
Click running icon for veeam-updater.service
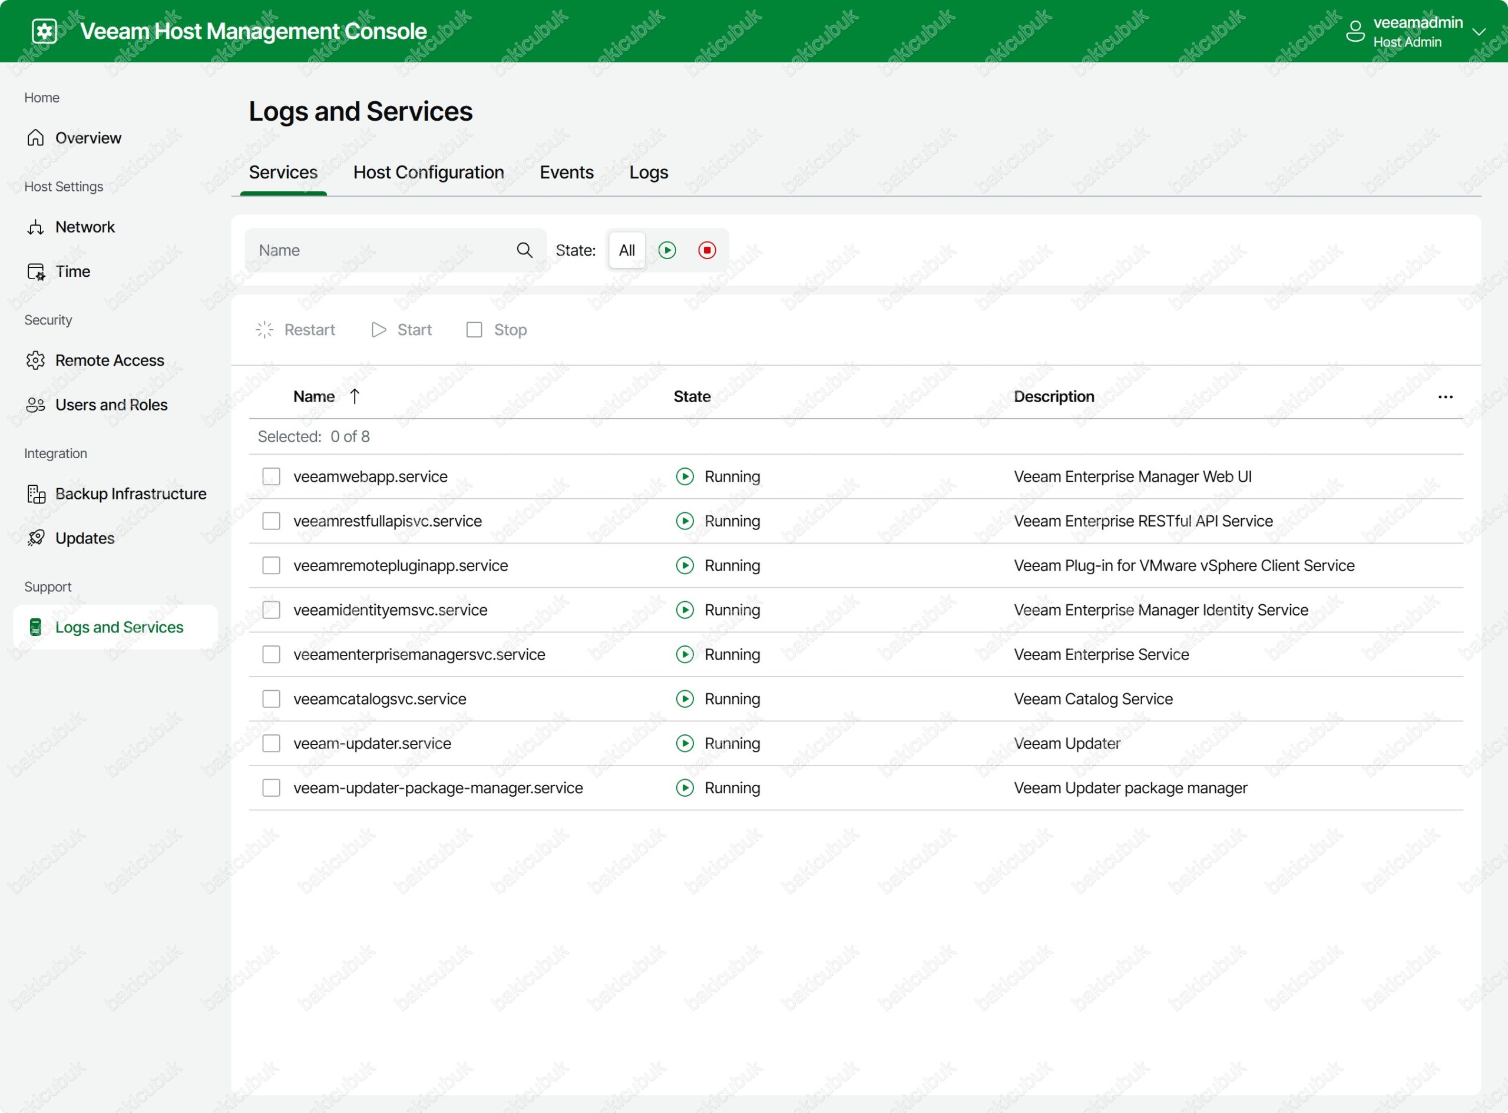click(x=684, y=743)
